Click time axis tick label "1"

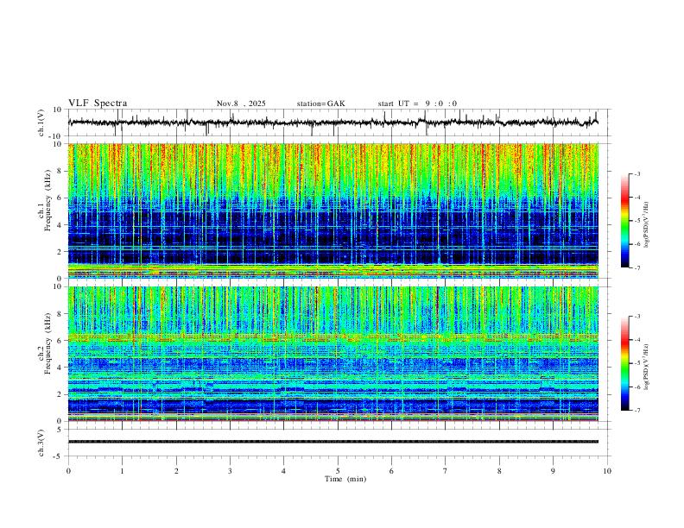[x=122, y=471]
